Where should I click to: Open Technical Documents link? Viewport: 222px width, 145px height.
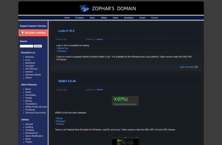pos(35,113)
